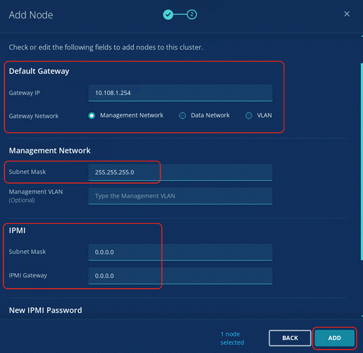
Task: Close the Add Node dialog
Action: coord(347,14)
